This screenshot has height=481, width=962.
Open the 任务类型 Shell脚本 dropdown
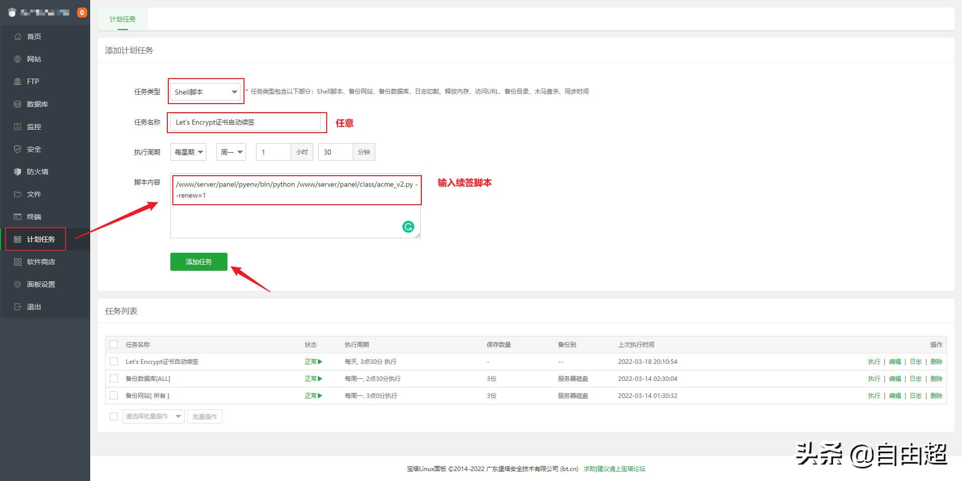205,92
